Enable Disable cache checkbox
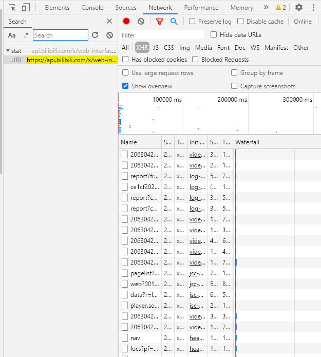The width and height of the screenshot is (321, 357). point(240,21)
